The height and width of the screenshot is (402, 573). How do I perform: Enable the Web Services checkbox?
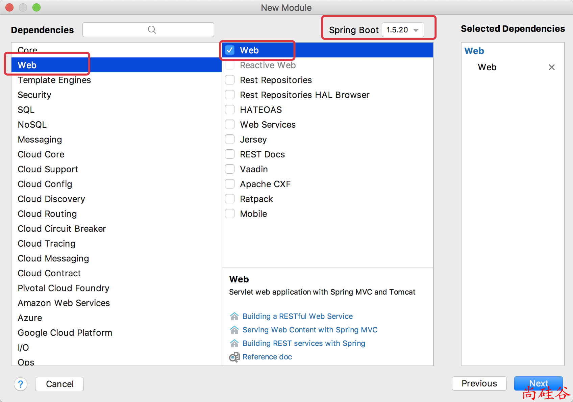[x=230, y=125]
